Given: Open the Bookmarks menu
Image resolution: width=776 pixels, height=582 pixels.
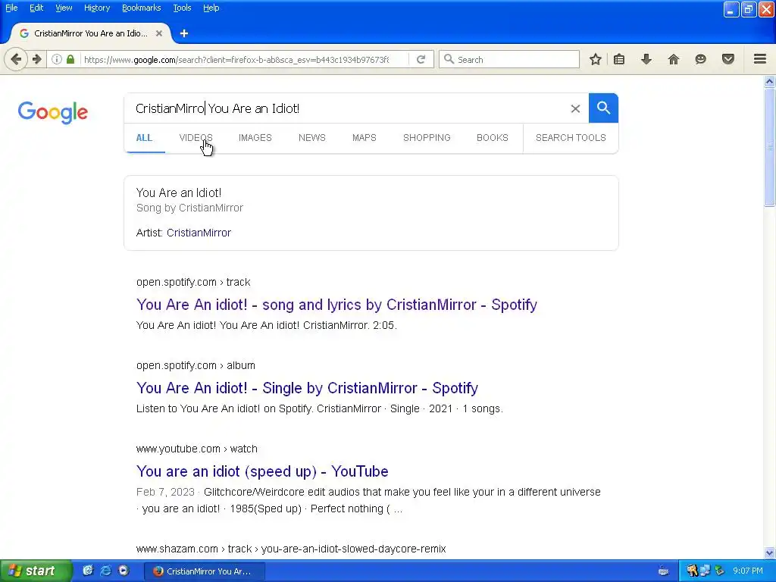Looking at the screenshot, I should point(141,8).
